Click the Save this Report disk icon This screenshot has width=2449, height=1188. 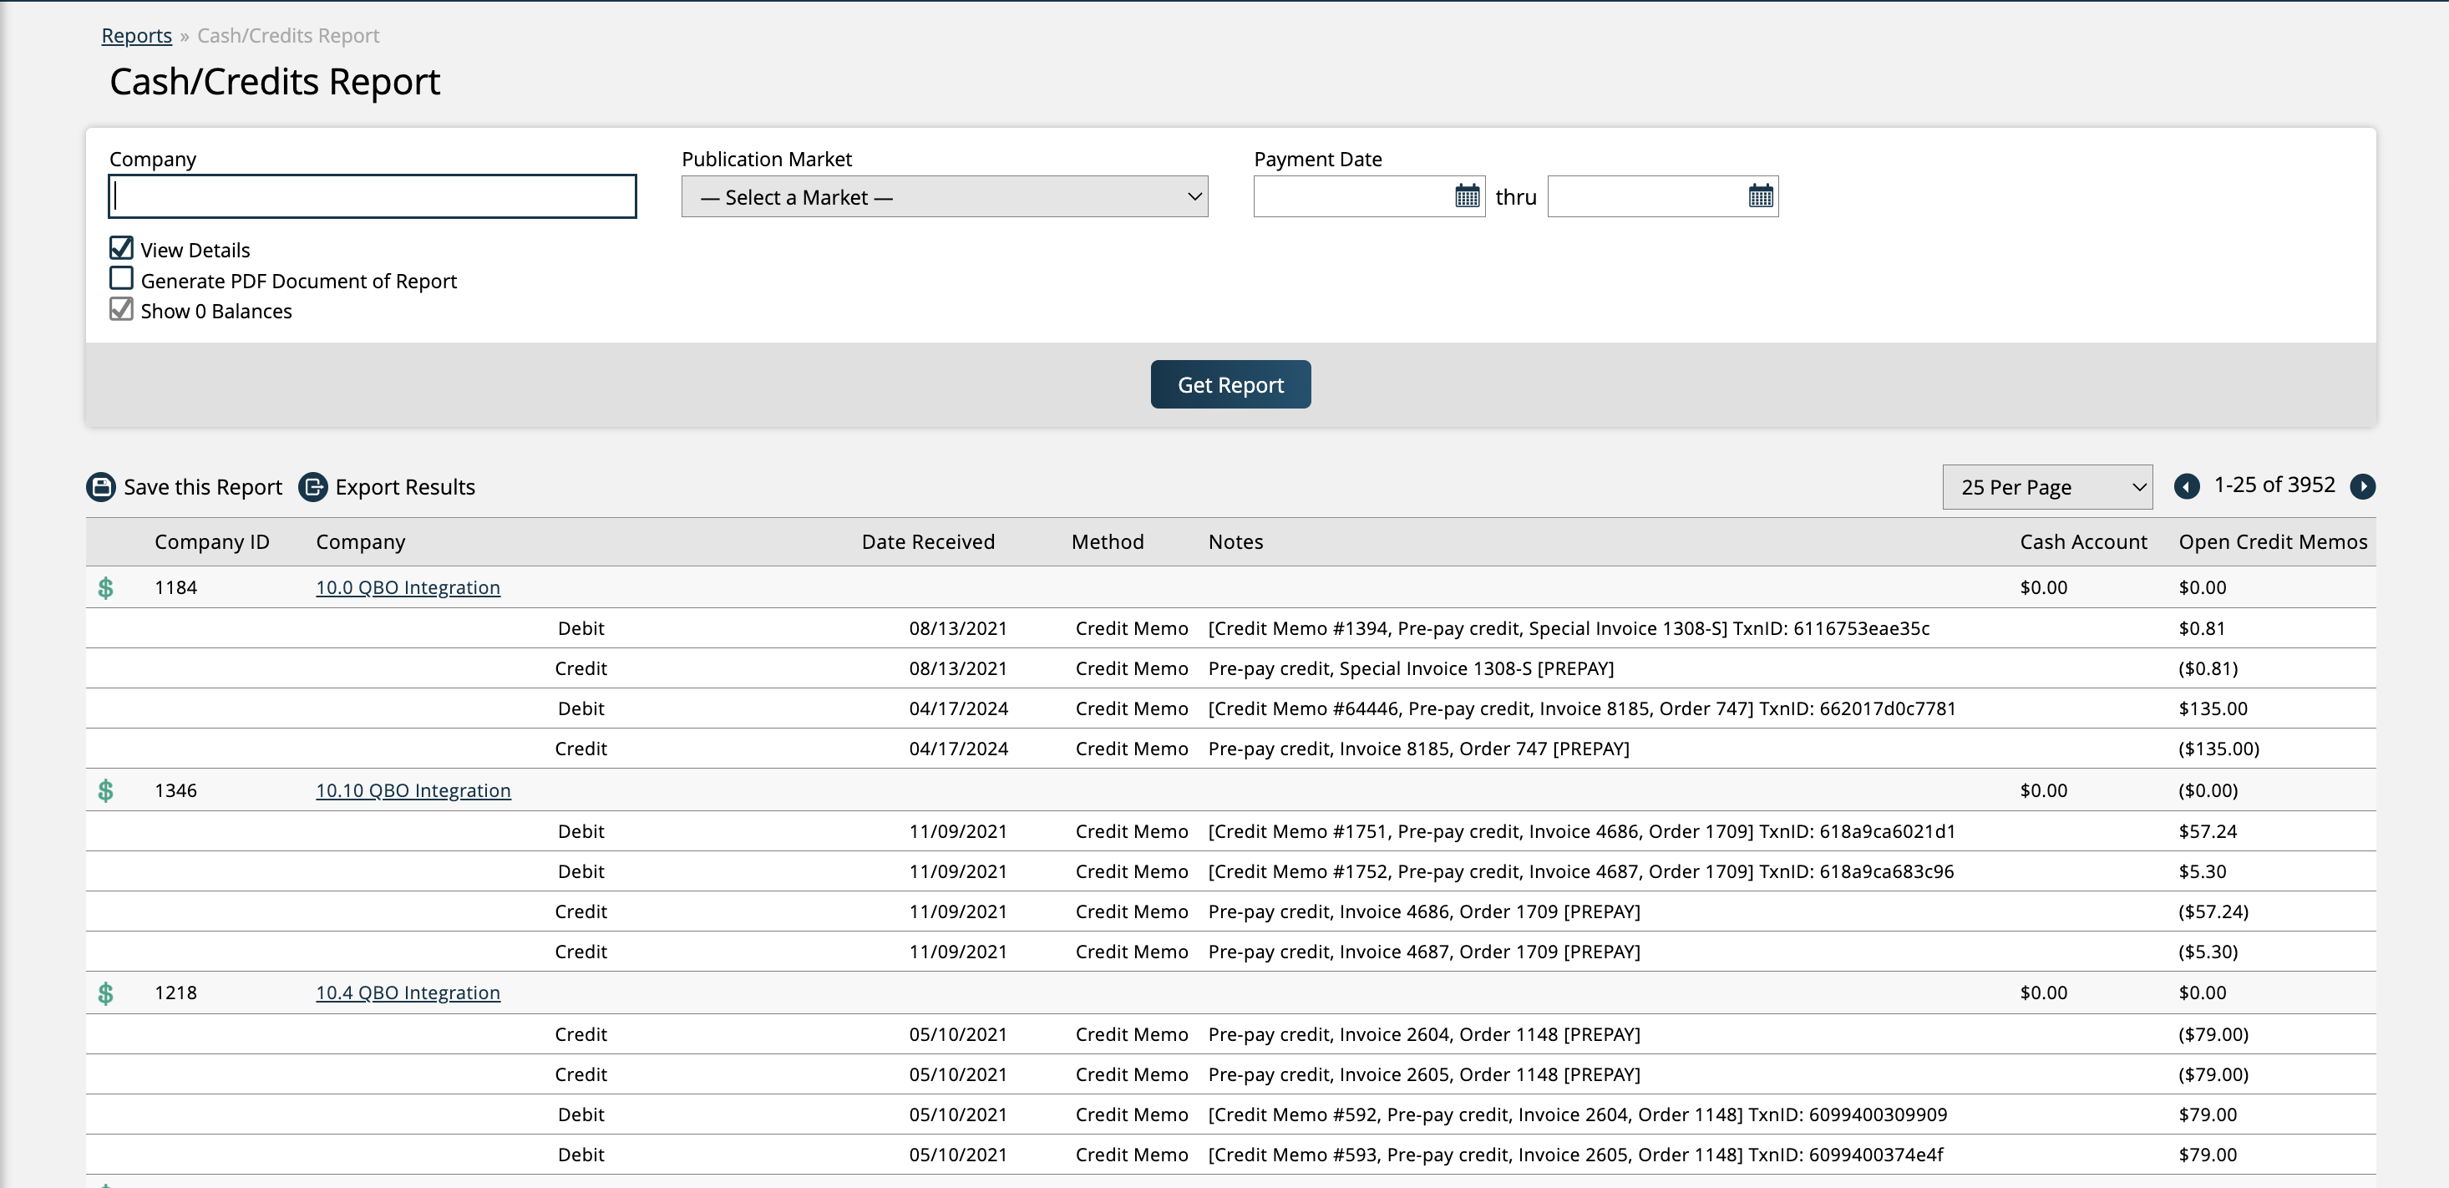[x=101, y=487]
